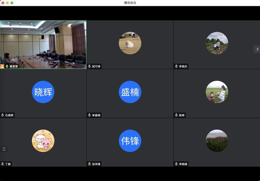Expand the side panel tab on right edge
260x181 pixels.
257,49
